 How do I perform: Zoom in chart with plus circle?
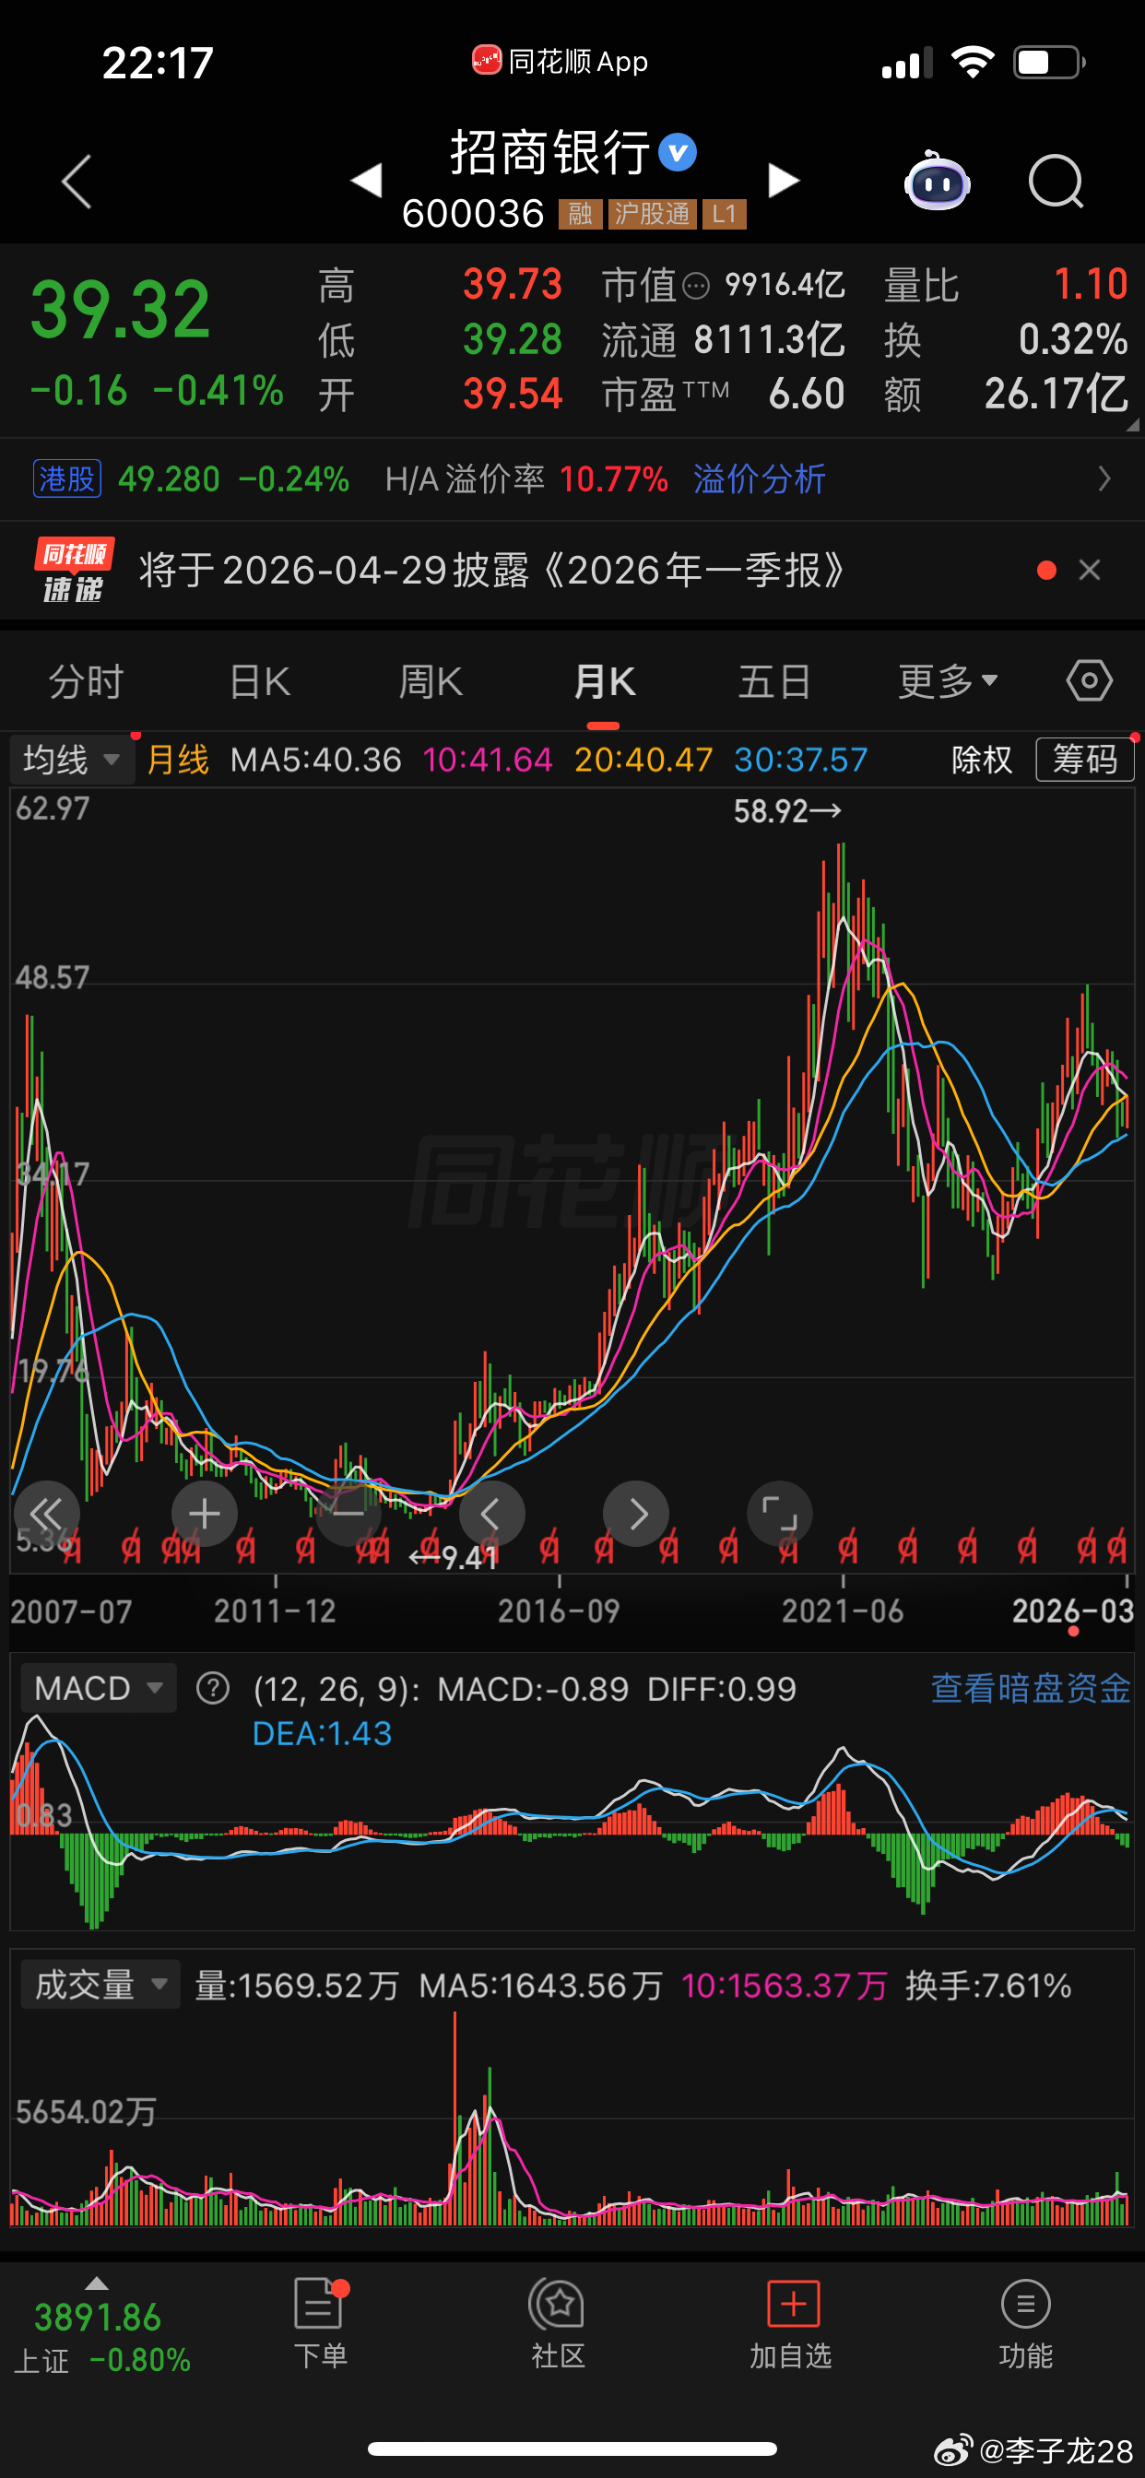point(204,1514)
